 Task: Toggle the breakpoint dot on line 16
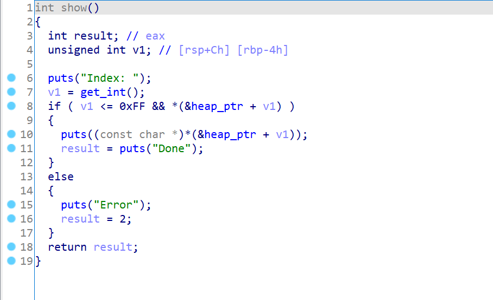pos(11,218)
